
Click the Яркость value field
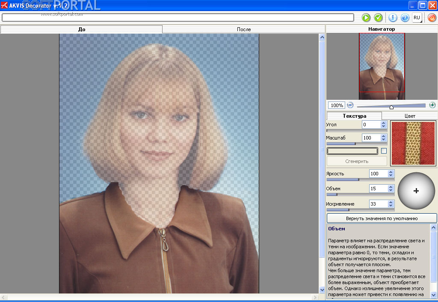click(379, 174)
